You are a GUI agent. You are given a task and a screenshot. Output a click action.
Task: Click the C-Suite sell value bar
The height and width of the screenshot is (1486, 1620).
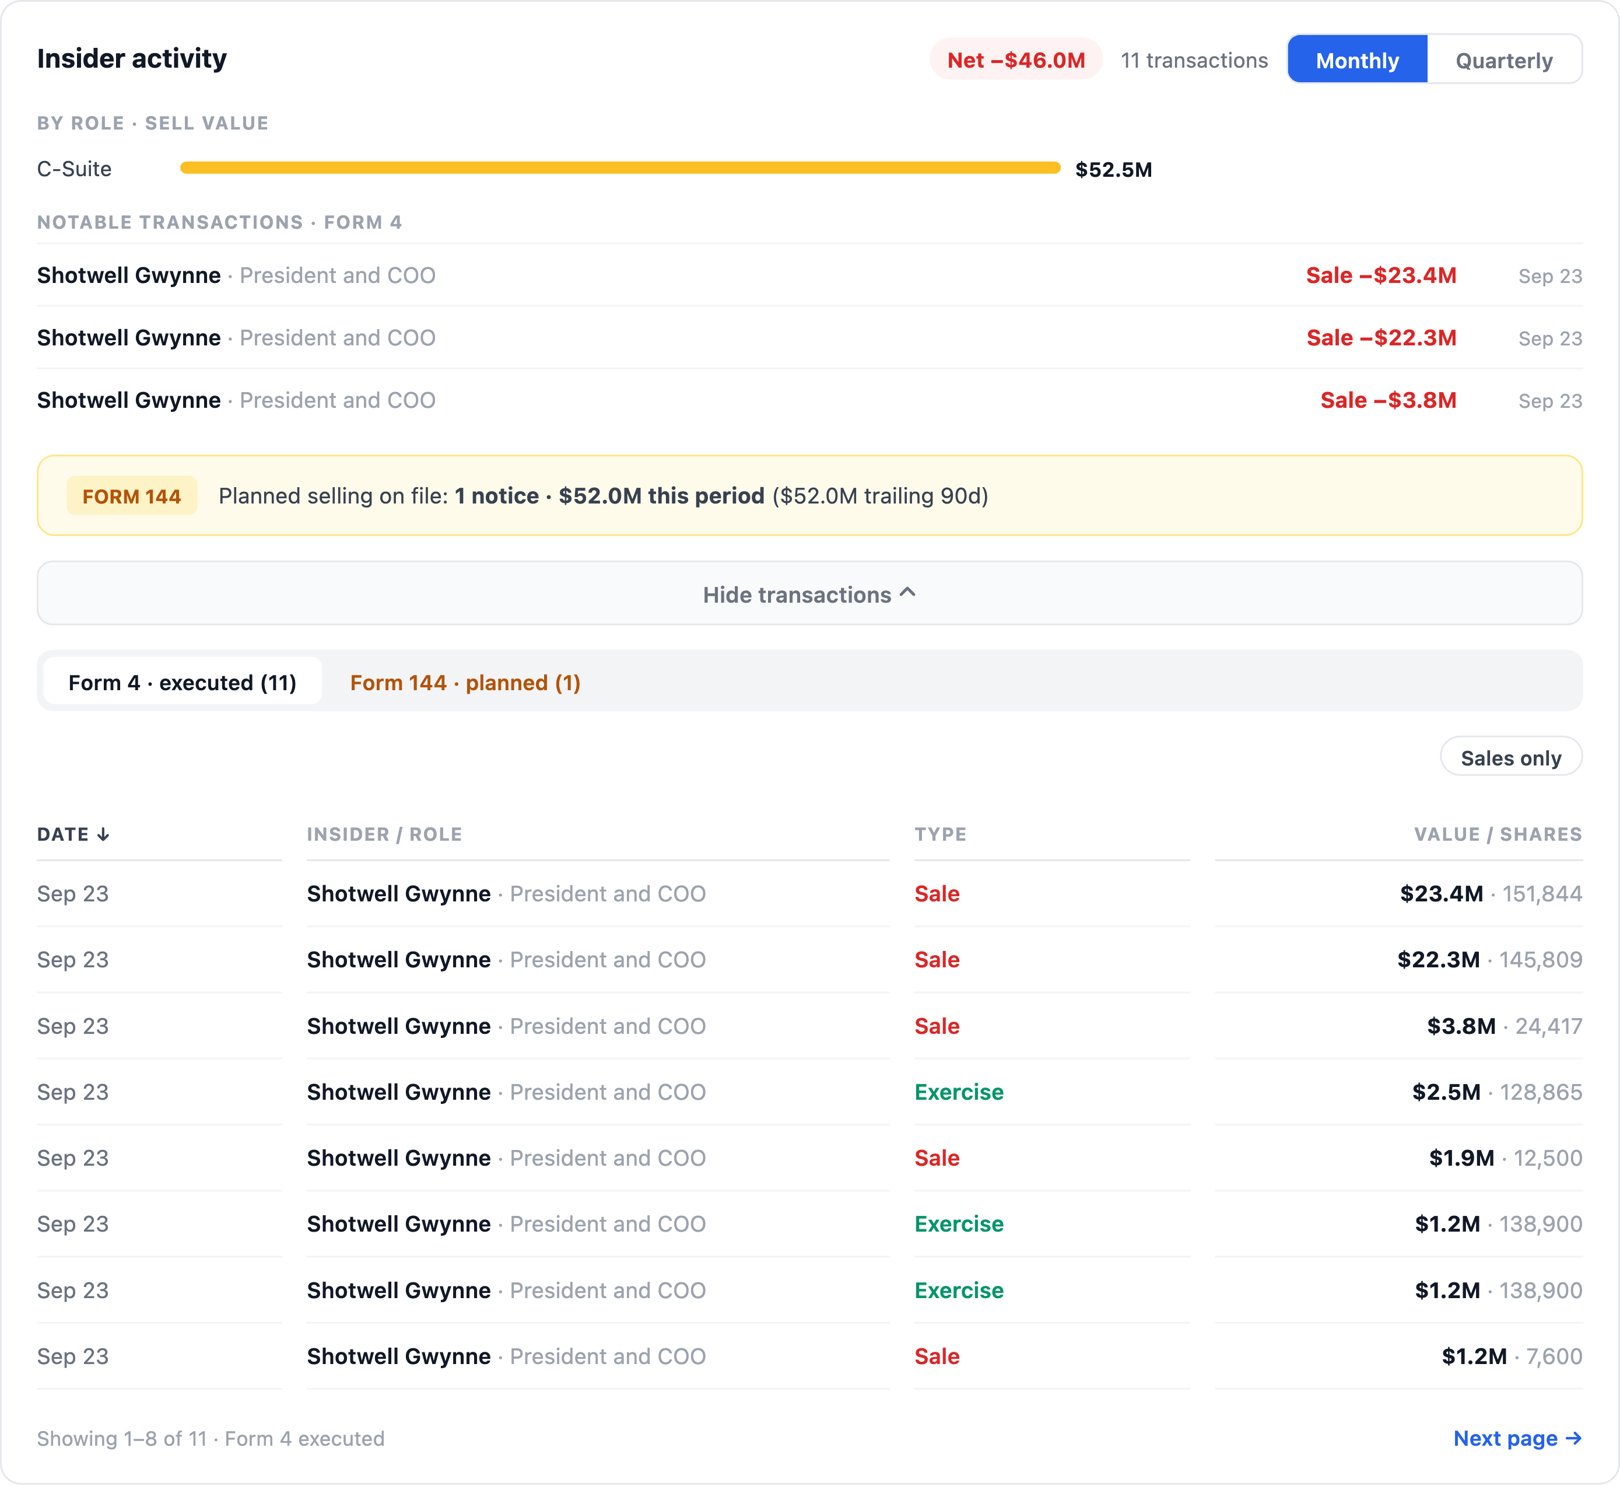[x=620, y=167]
